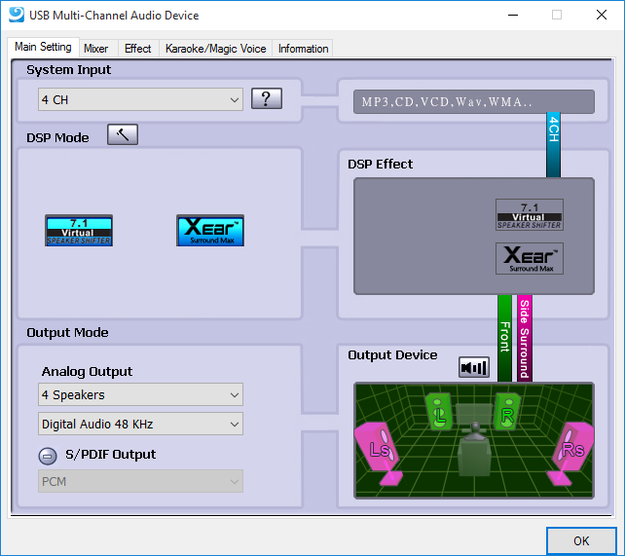Open the Karaoke/Magic Voice tab
The height and width of the screenshot is (556, 625).
coord(215,48)
